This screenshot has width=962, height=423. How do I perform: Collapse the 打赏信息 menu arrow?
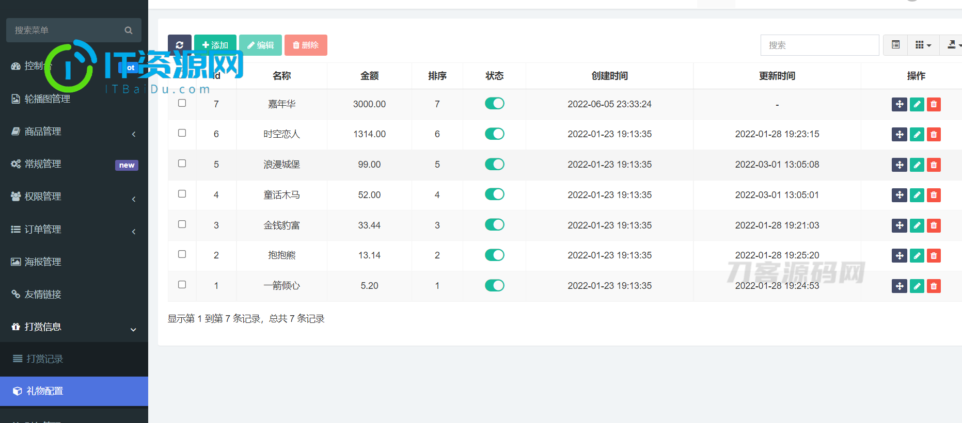pos(133,330)
